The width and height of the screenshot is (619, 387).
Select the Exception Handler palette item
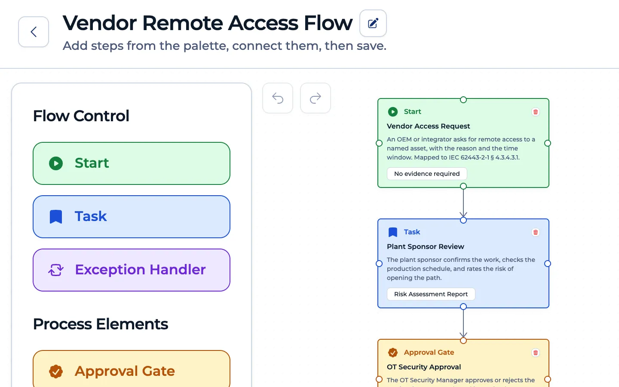(x=132, y=270)
